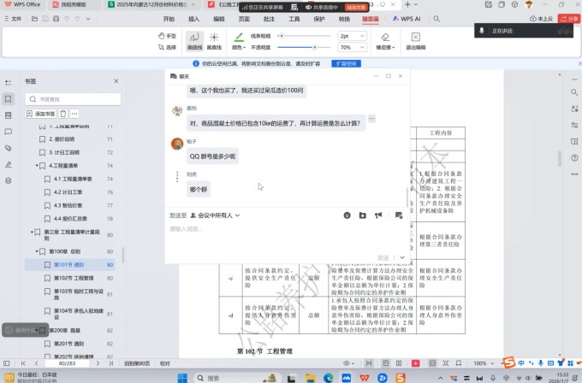Select the 画曲线 freehand drawing tool

194,40
